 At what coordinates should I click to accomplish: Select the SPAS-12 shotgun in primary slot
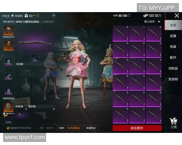[x=35, y=43]
